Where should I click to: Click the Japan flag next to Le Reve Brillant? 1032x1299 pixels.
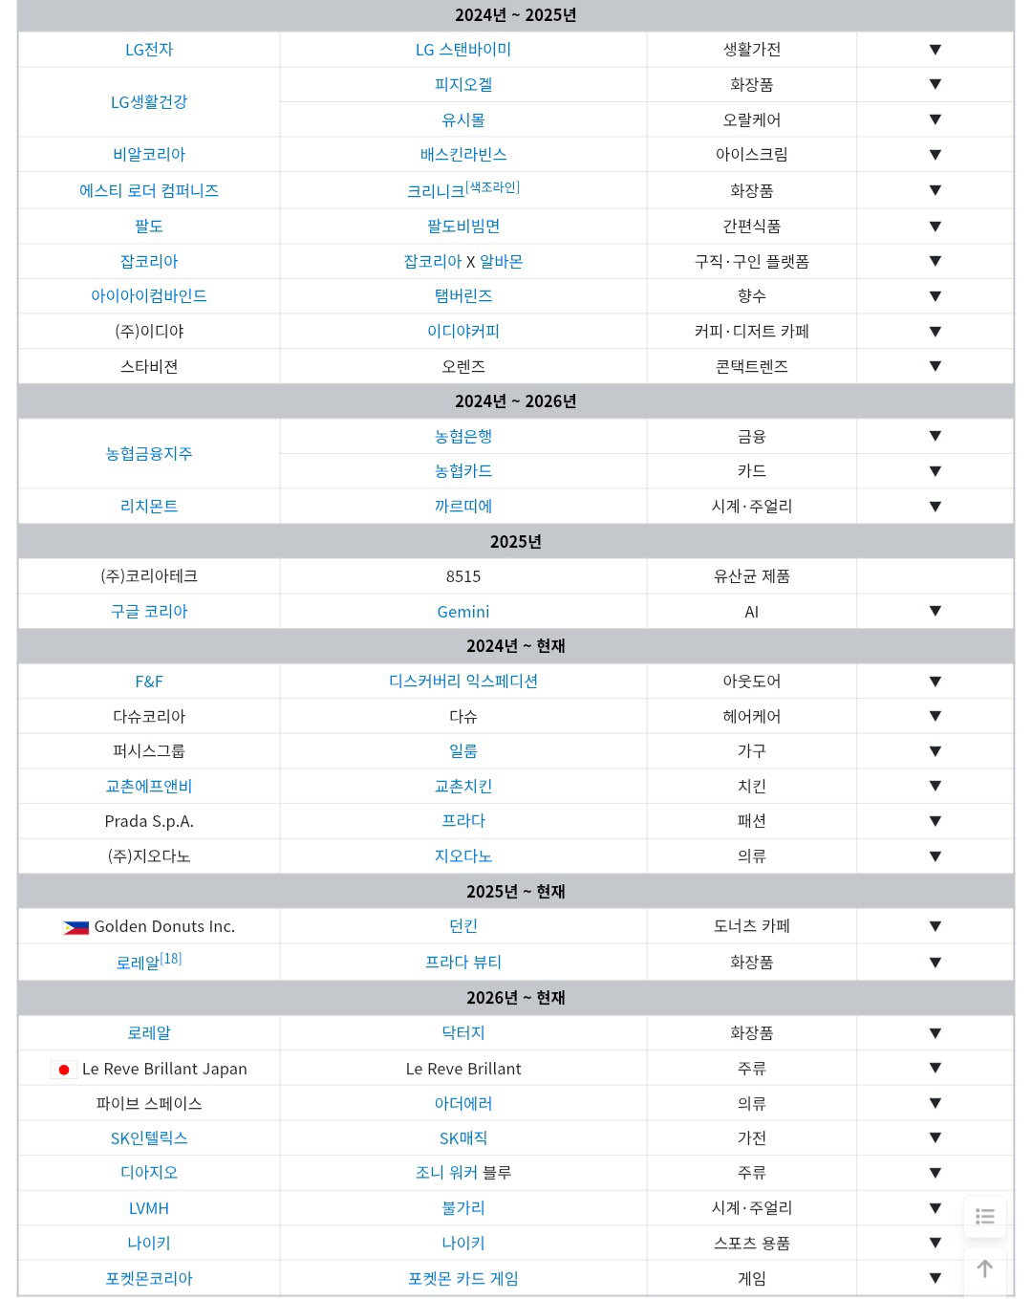click(64, 1070)
